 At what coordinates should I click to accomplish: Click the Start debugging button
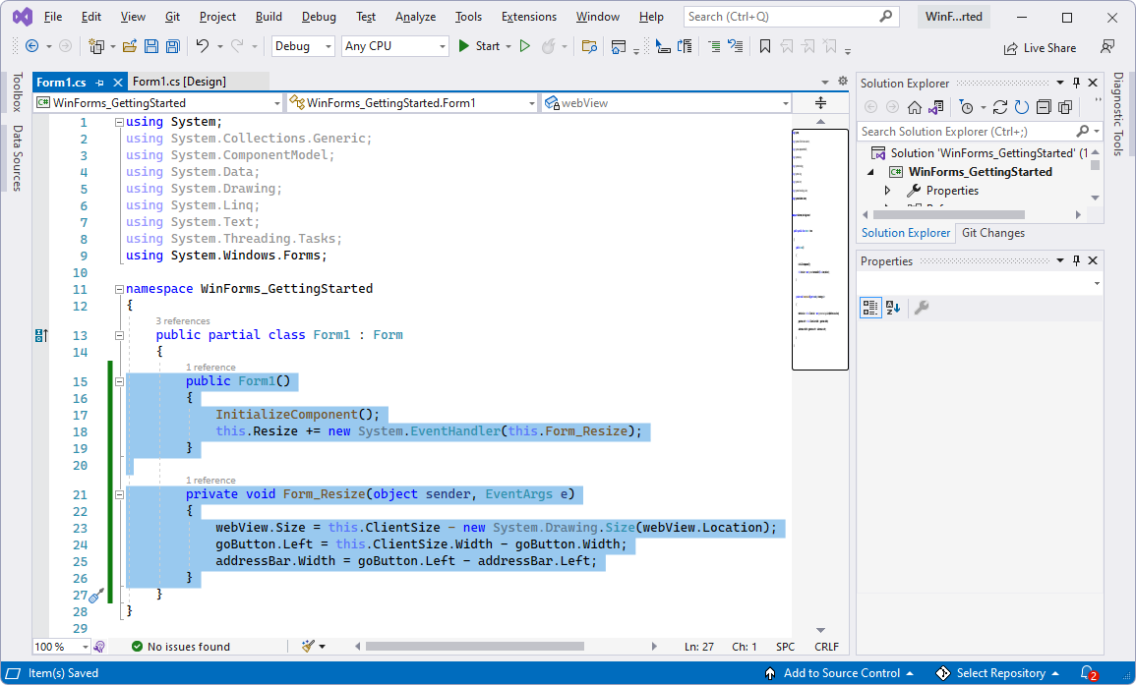pyautogui.click(x=481, y=45)
